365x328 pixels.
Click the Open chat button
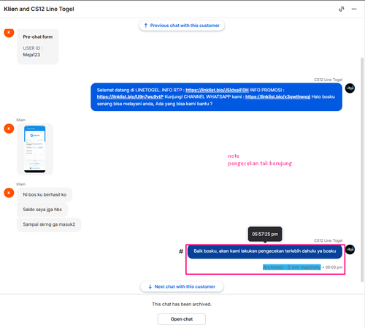pyautogui.click(x=182, y=319)
